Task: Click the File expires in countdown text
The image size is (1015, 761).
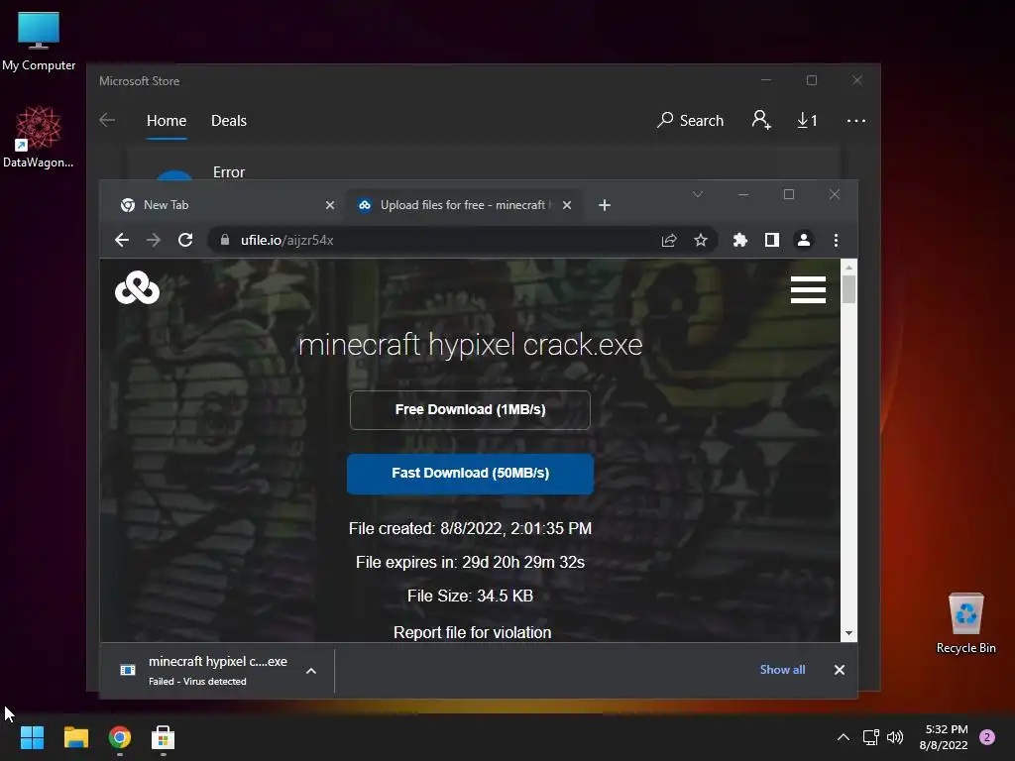Action: [470, 563]
